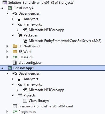Expand Microsoft.NETCore.App under ClassLibraryA
Image resolution: width=105 pixels, height=114 pixels.
[x=17, y=30]
